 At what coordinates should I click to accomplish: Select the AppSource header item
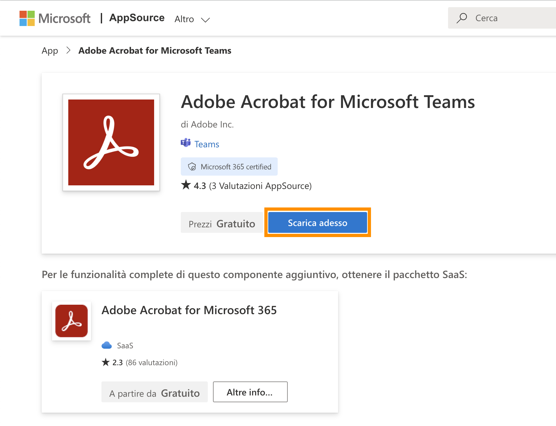[137, 18]
